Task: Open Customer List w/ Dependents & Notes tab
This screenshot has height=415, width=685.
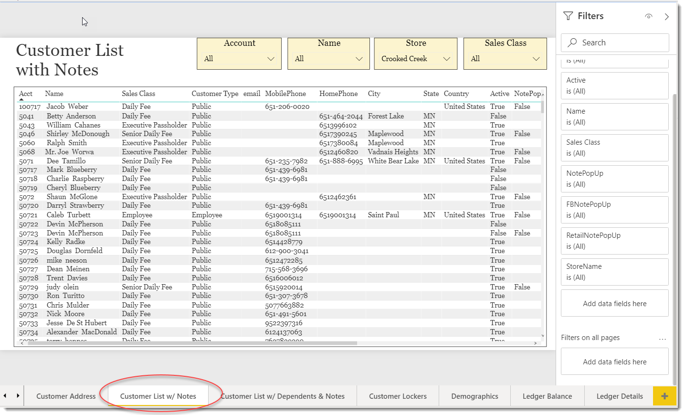Action: (283, 396)
